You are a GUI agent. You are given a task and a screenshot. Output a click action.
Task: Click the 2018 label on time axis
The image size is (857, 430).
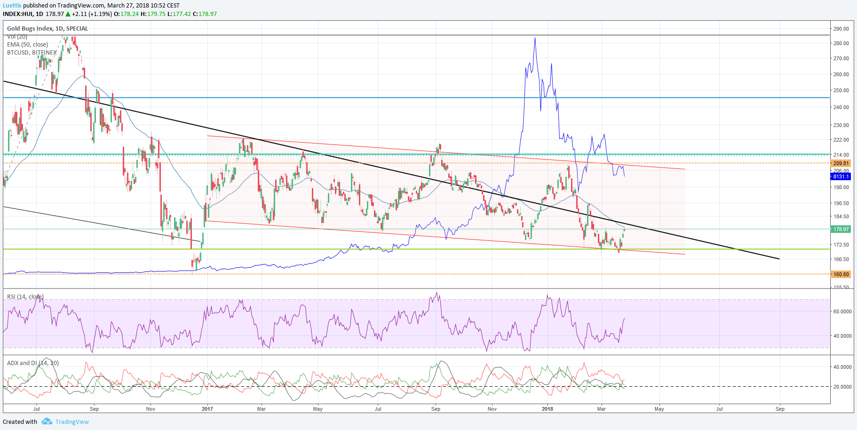(x=548, y=409)
